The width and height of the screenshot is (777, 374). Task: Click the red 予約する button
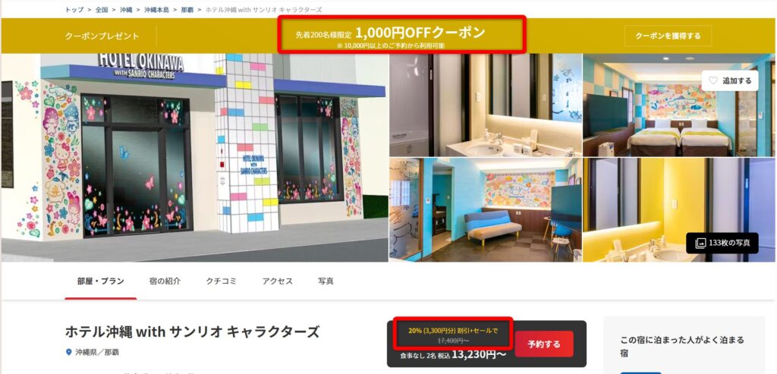(543, 344)
